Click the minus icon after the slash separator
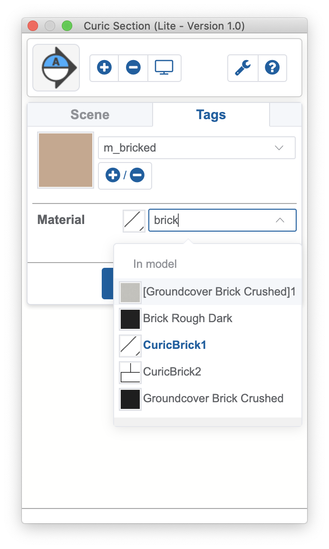 [137, 175]
